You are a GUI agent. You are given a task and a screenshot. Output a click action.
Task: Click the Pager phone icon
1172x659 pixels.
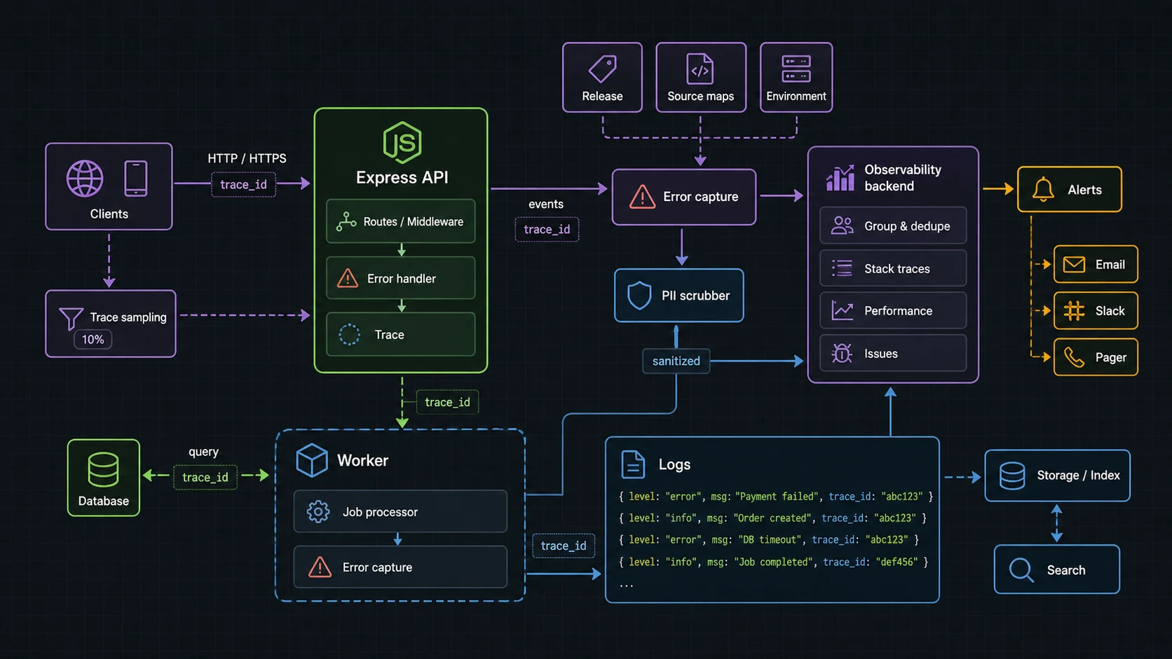[1074, 357]
